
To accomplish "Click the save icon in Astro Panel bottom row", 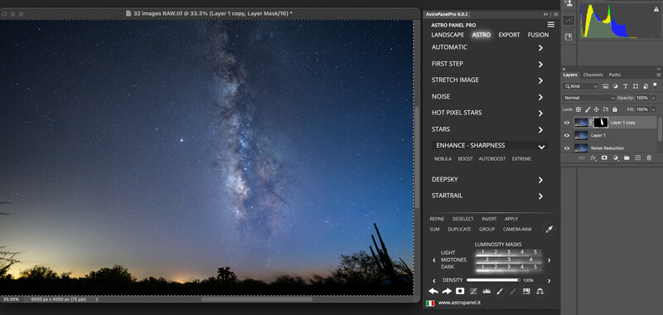I will tap(526, 291).
